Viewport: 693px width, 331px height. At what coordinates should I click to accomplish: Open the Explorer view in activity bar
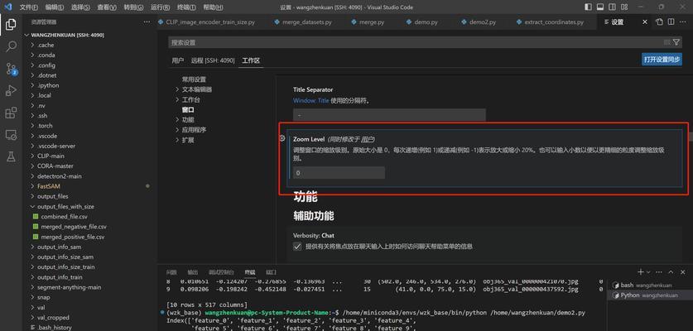(x=11, y=25)
